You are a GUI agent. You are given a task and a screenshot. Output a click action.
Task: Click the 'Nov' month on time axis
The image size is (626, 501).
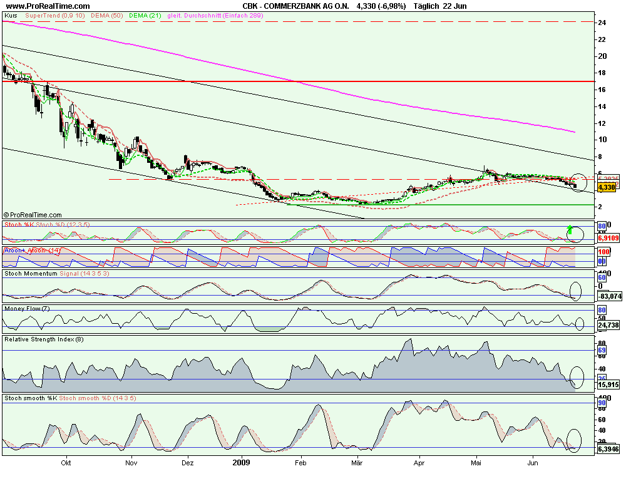click(131, 463)
